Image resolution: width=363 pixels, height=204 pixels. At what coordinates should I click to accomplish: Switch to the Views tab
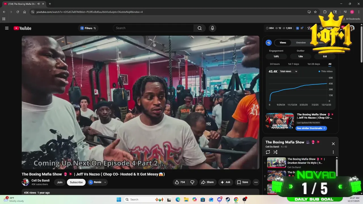[283, 42]
